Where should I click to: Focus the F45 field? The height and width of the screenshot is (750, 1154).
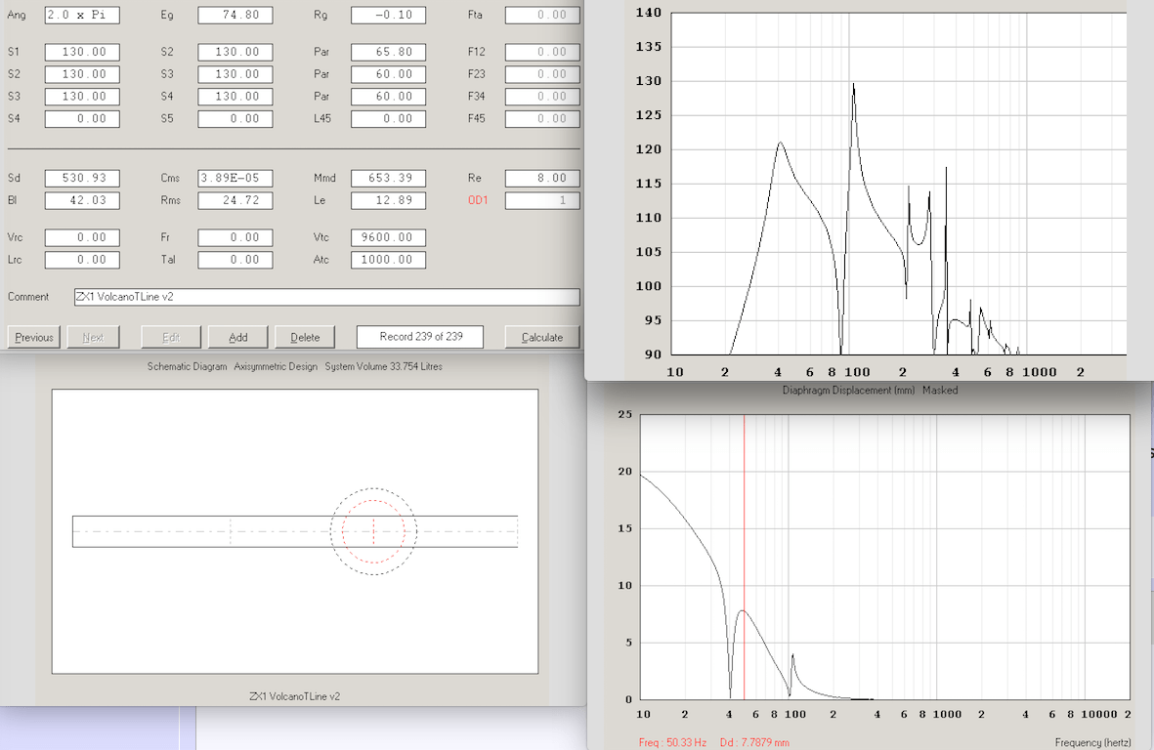click(542, 118)
